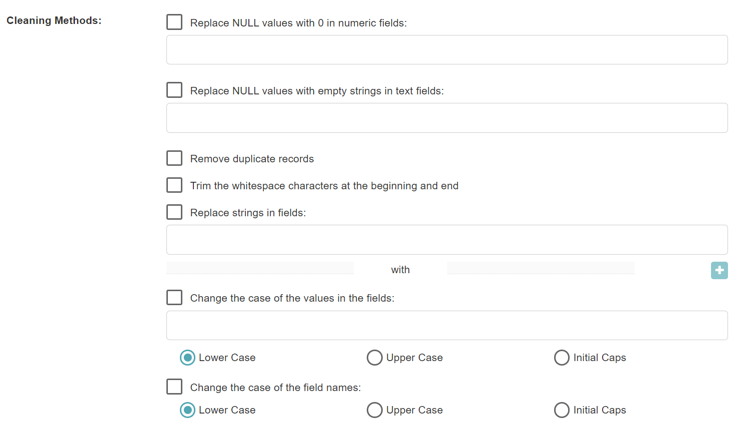Check Change the case of values checkbox
Image resolution: width=735 pixels, height=427 pixels.
pyautogui.click(x=174, y=298)
